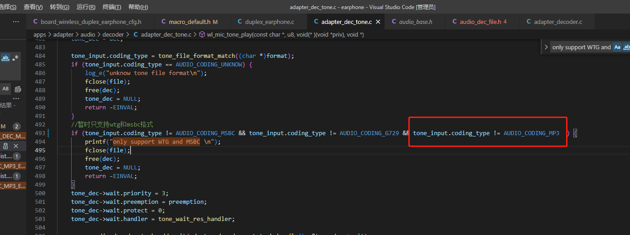630x235 pixels.
Task: Toggle regex option in sidebar search panel
Action: click(x=16, y=58)
